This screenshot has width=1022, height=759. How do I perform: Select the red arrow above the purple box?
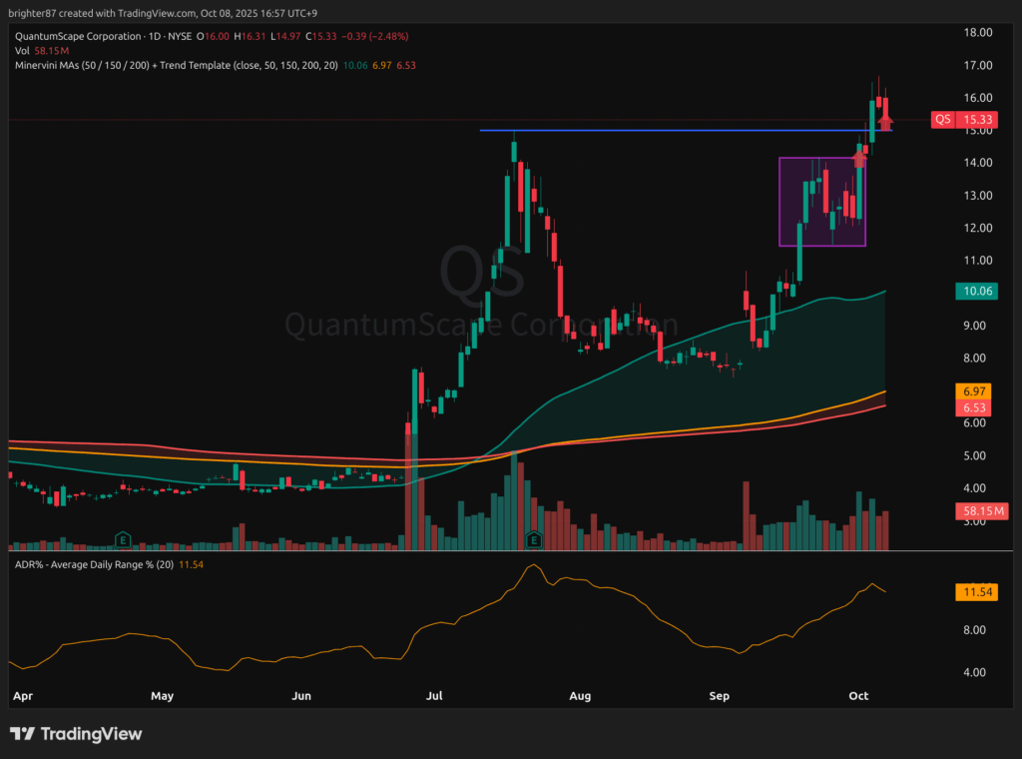click(x=859, y=156)
